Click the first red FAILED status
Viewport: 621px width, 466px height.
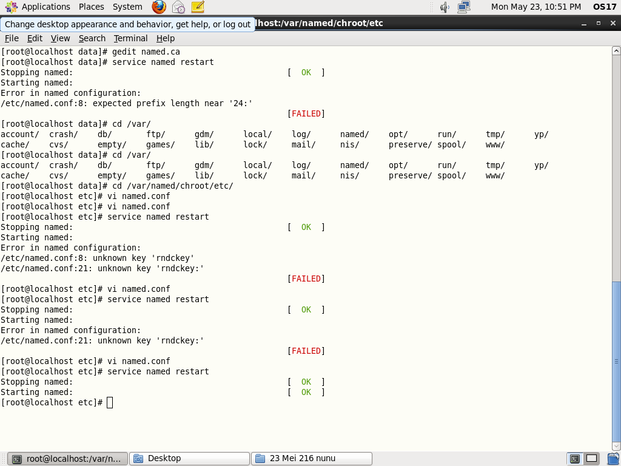(x=306, y=113)
